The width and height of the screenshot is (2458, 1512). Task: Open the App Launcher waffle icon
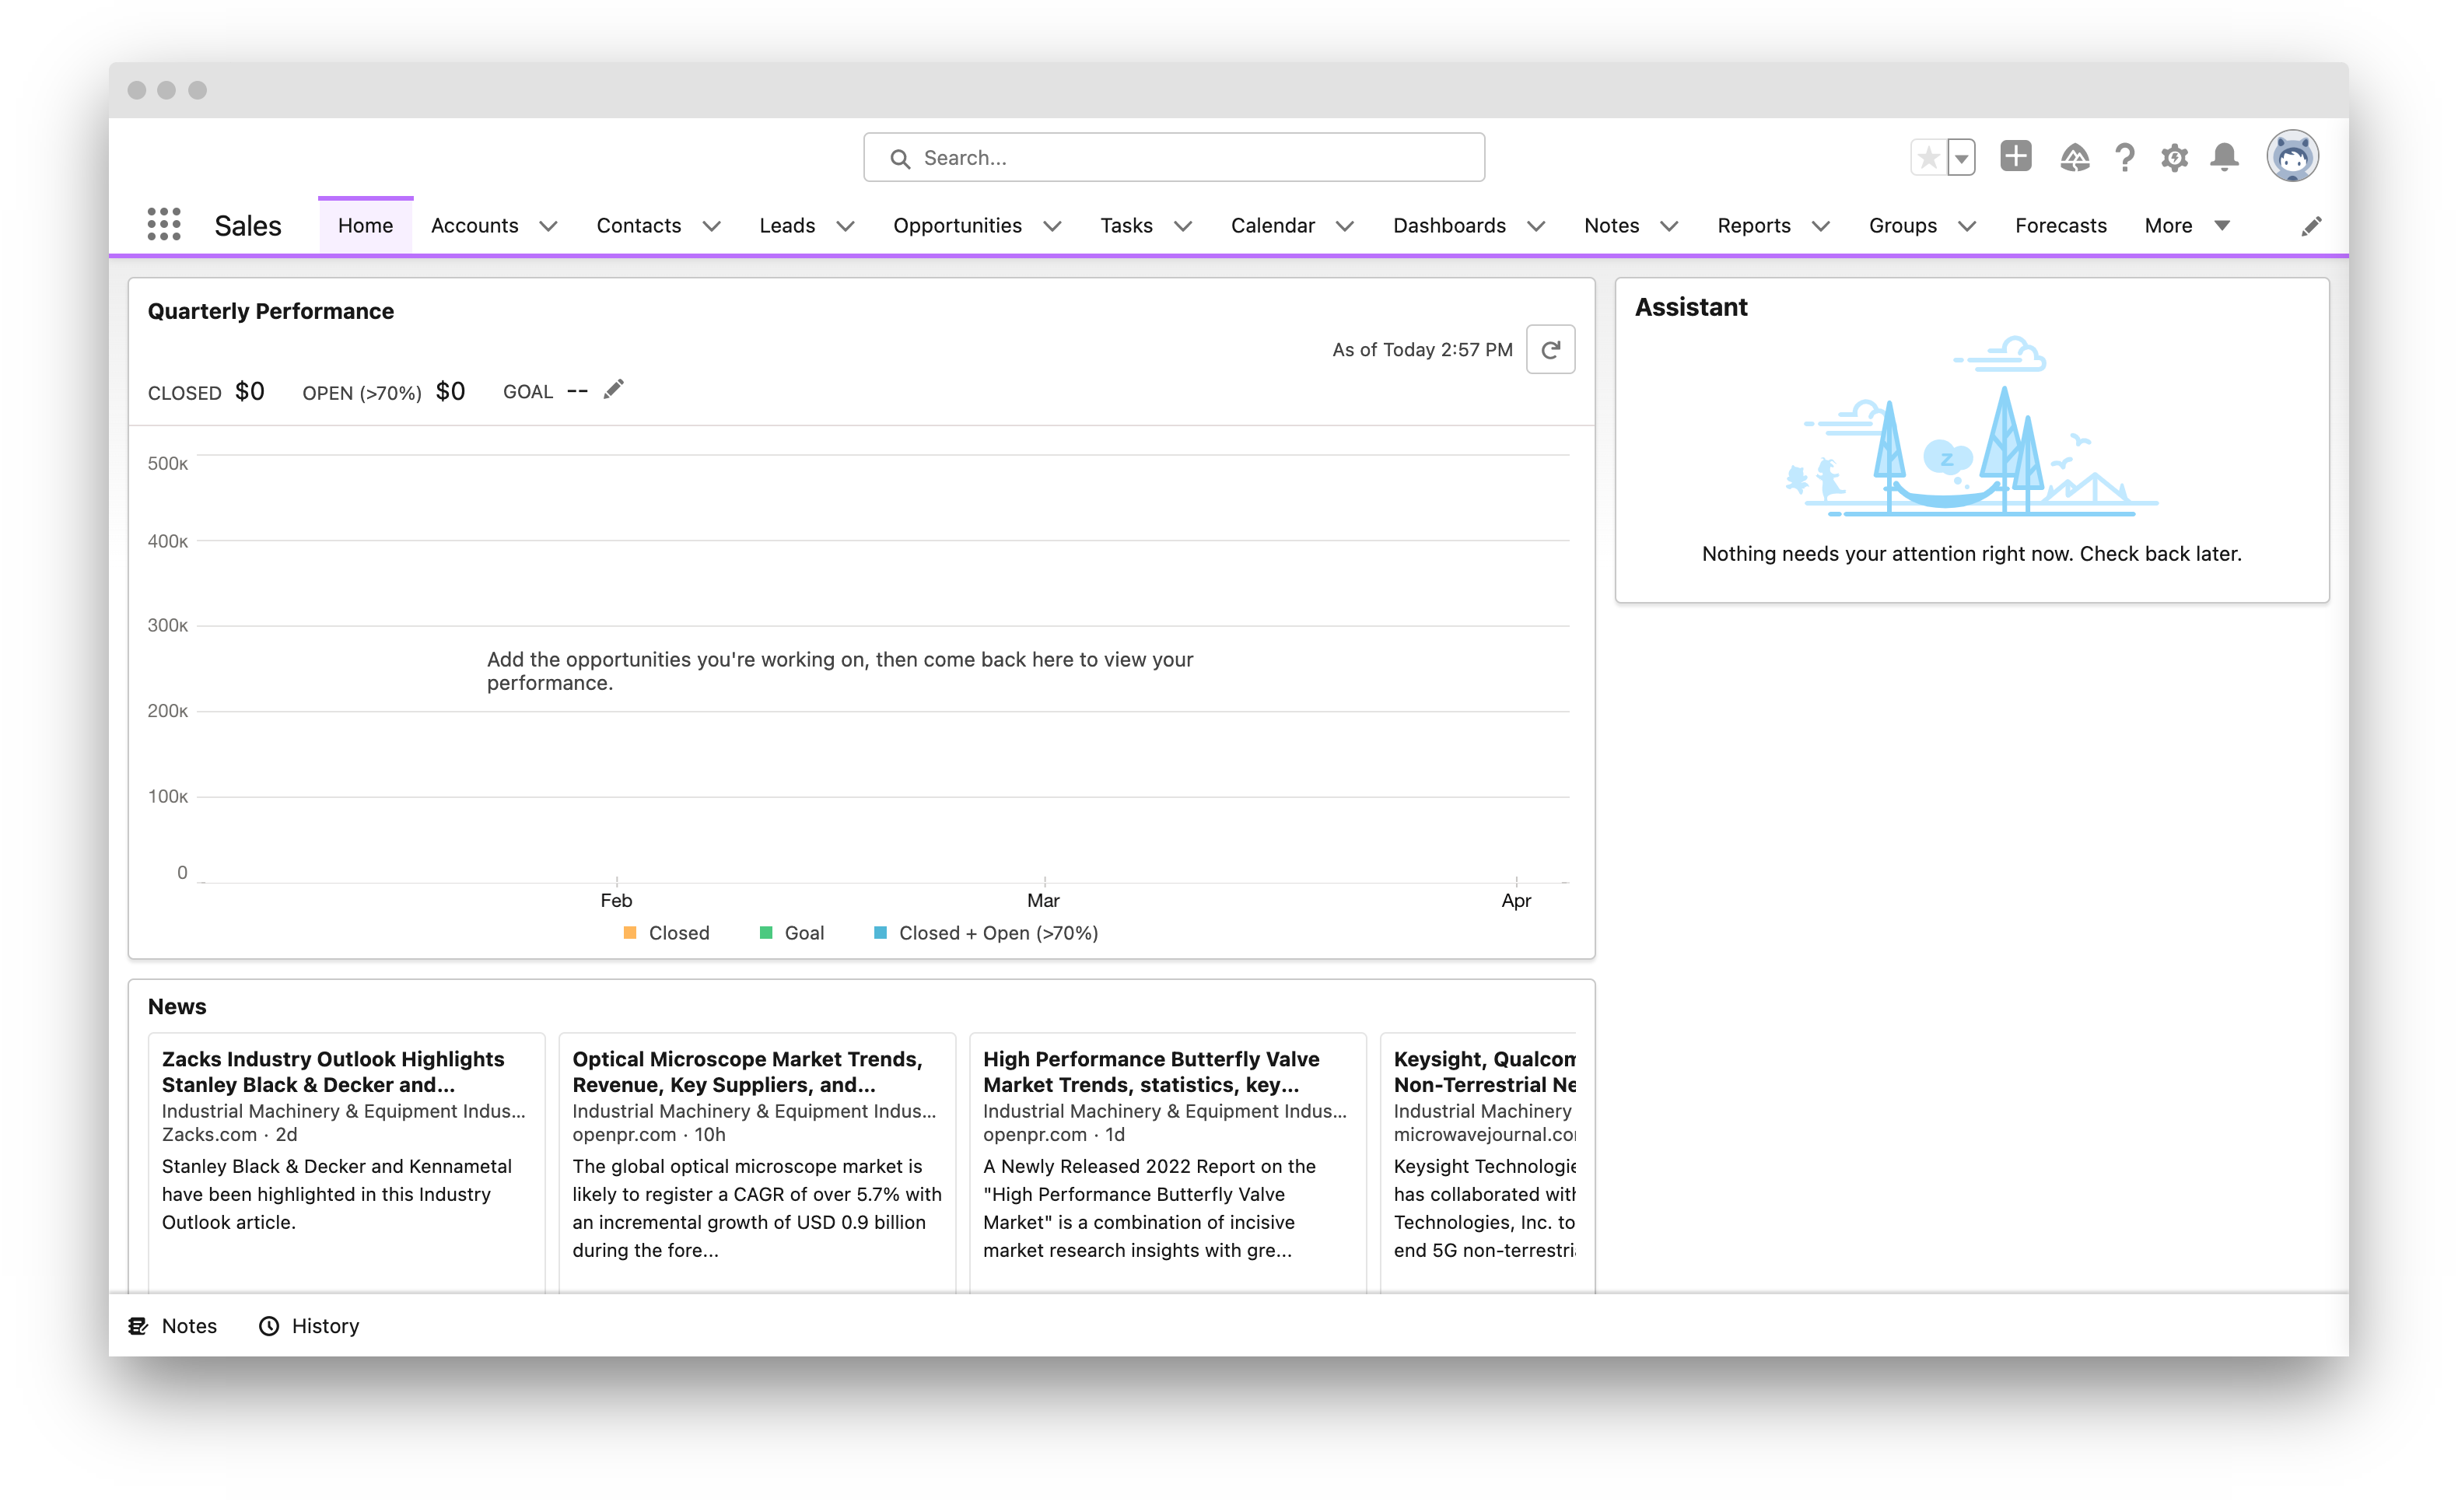click(x=163, y=225)
